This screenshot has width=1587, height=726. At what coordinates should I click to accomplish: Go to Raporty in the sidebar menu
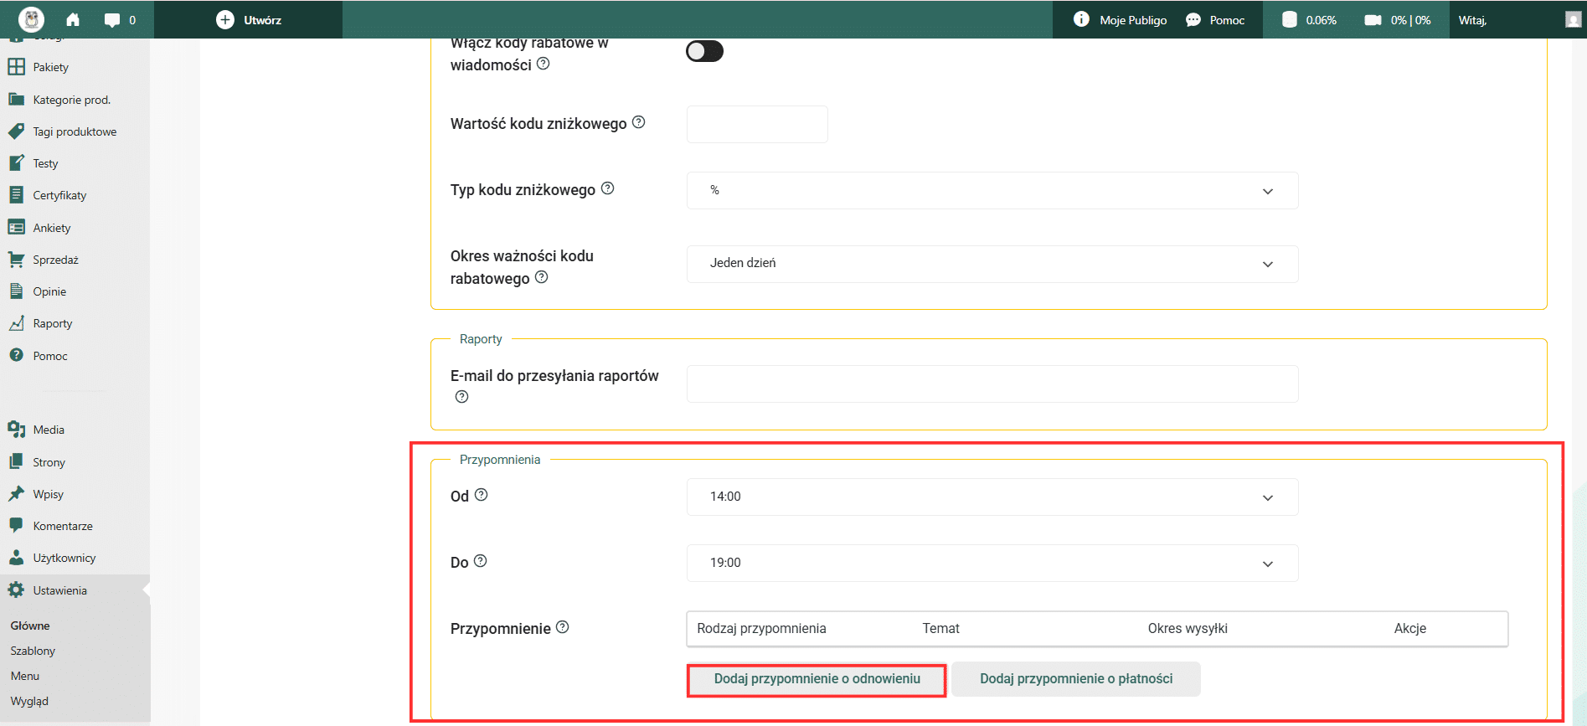(52, 323)
